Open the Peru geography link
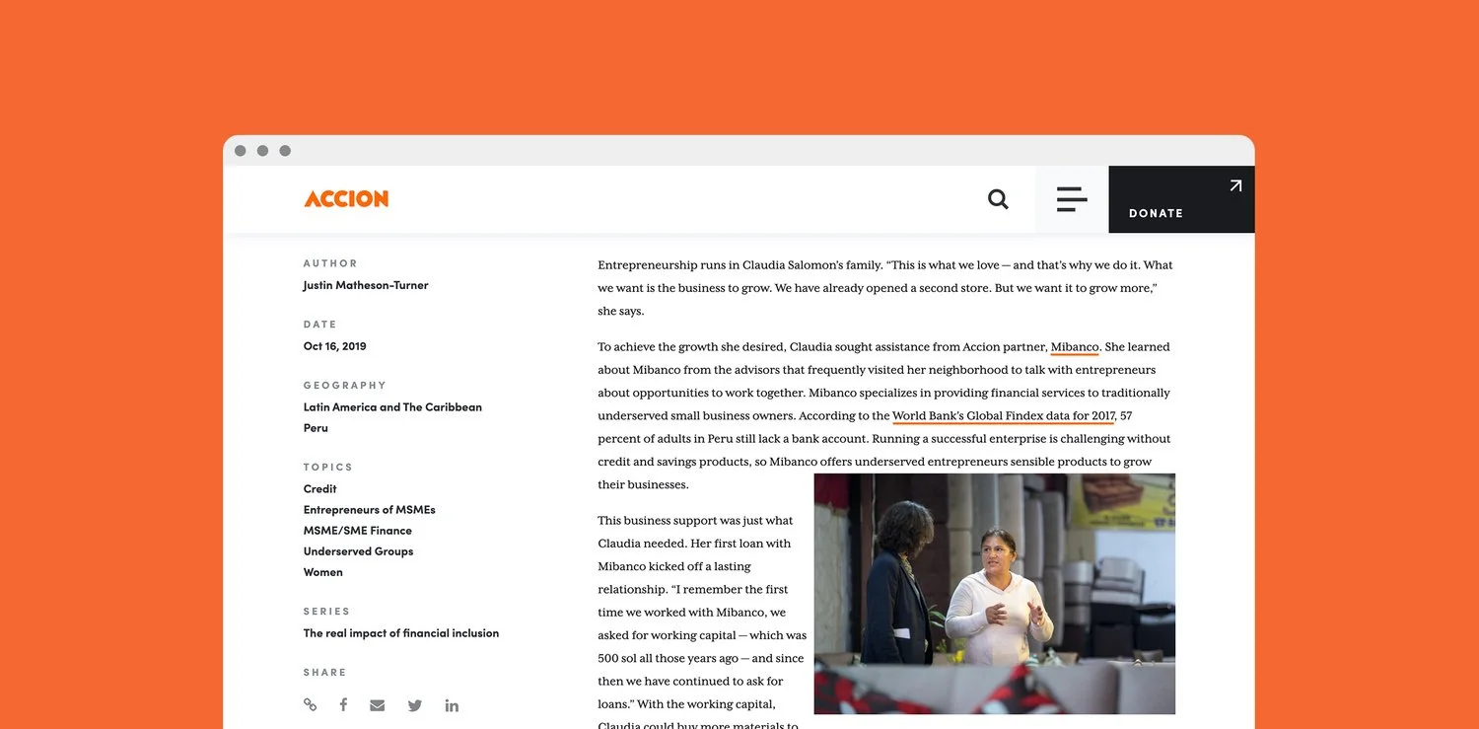The height and width of the screenshot is (729, 1479). point(316,428)
